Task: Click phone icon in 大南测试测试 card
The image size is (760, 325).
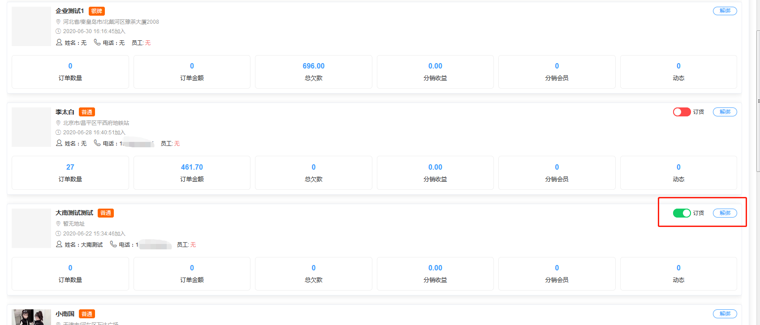Action: [113, 244]
